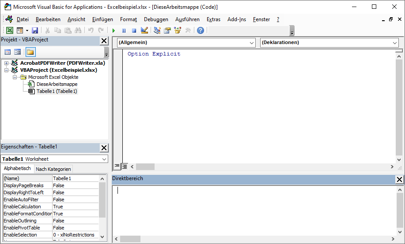Click the EnableSelection property value field

coord(75,235)
